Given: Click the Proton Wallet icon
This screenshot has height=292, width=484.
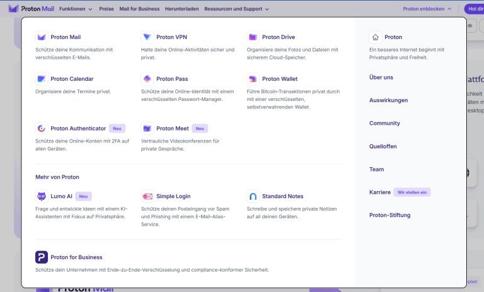Looking at the screenshot, I should coord(253,79).
